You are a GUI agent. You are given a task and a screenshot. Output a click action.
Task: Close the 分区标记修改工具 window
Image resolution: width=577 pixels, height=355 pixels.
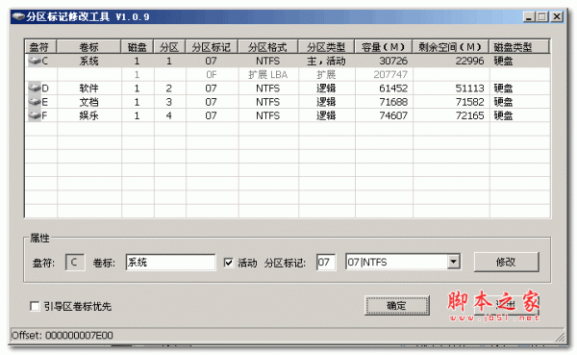tap(557, 17)
